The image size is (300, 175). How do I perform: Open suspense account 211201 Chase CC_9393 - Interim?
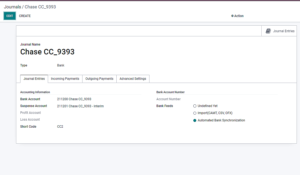tap(80, 106)
